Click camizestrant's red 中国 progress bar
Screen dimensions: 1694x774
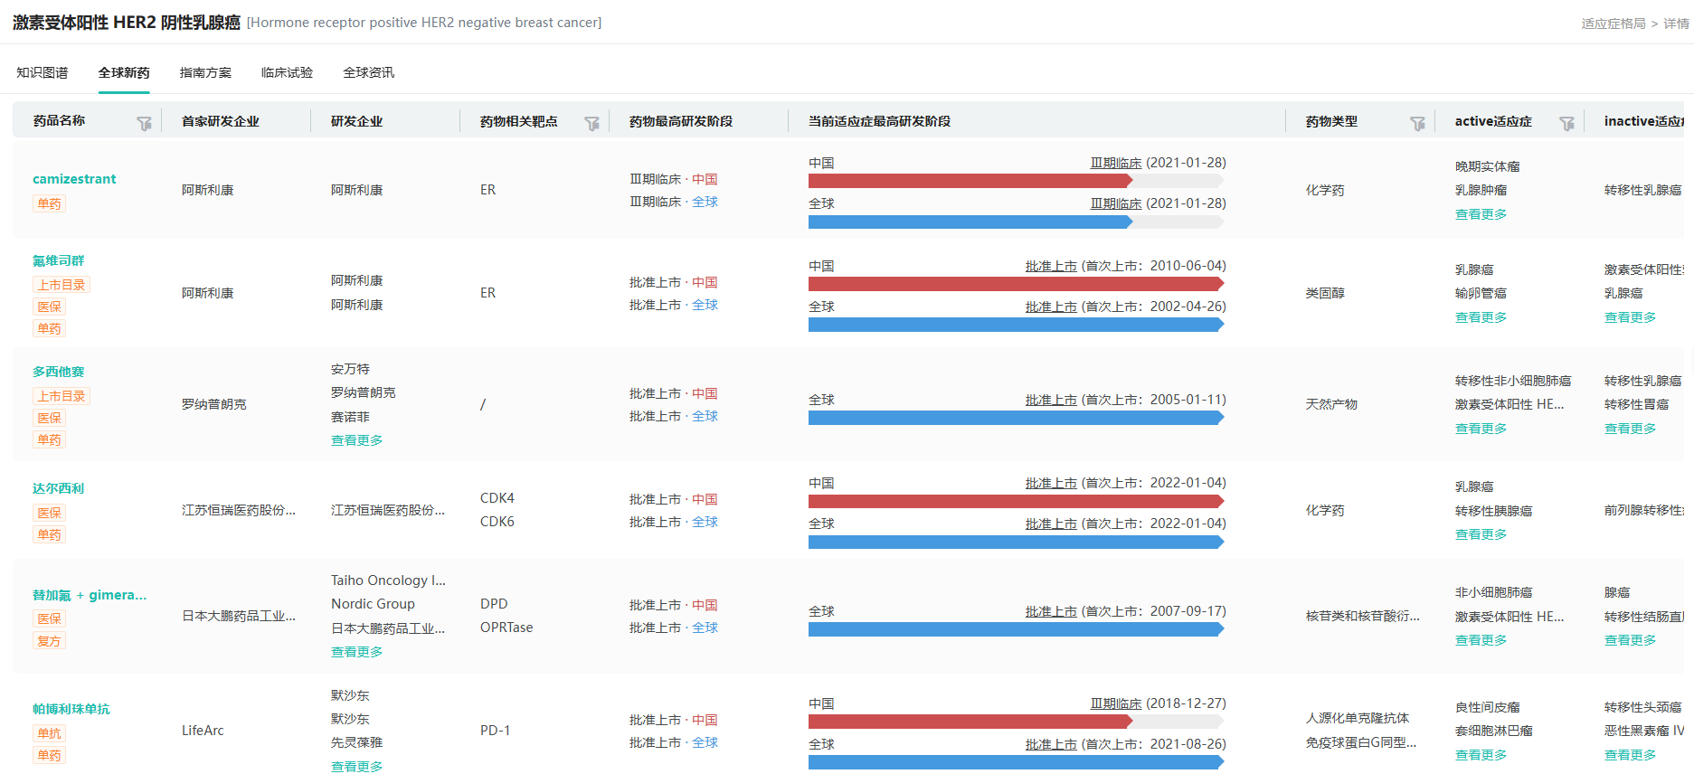pos(970,181)
